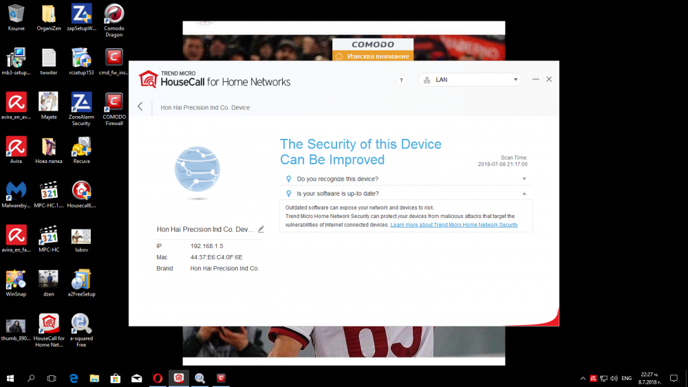Switch the ENG input language indicator
The width and height of the screenshot is (688, 387).
627,378
